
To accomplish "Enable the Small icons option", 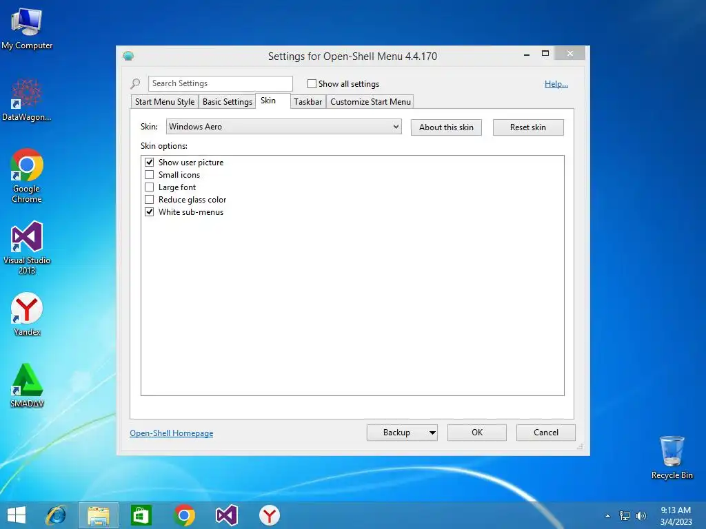I will point(149,174).
